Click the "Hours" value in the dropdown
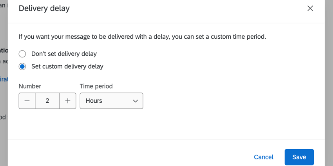 (x=94, y=101)
